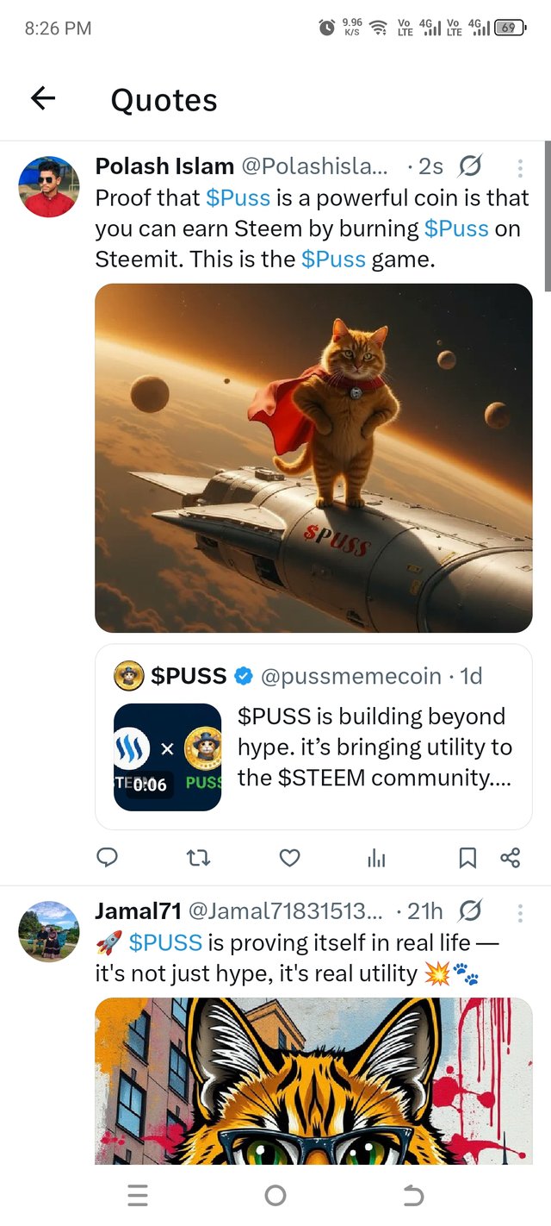
Task: Open Polash Islam's profile picture
Action: [x=49, y=187]
